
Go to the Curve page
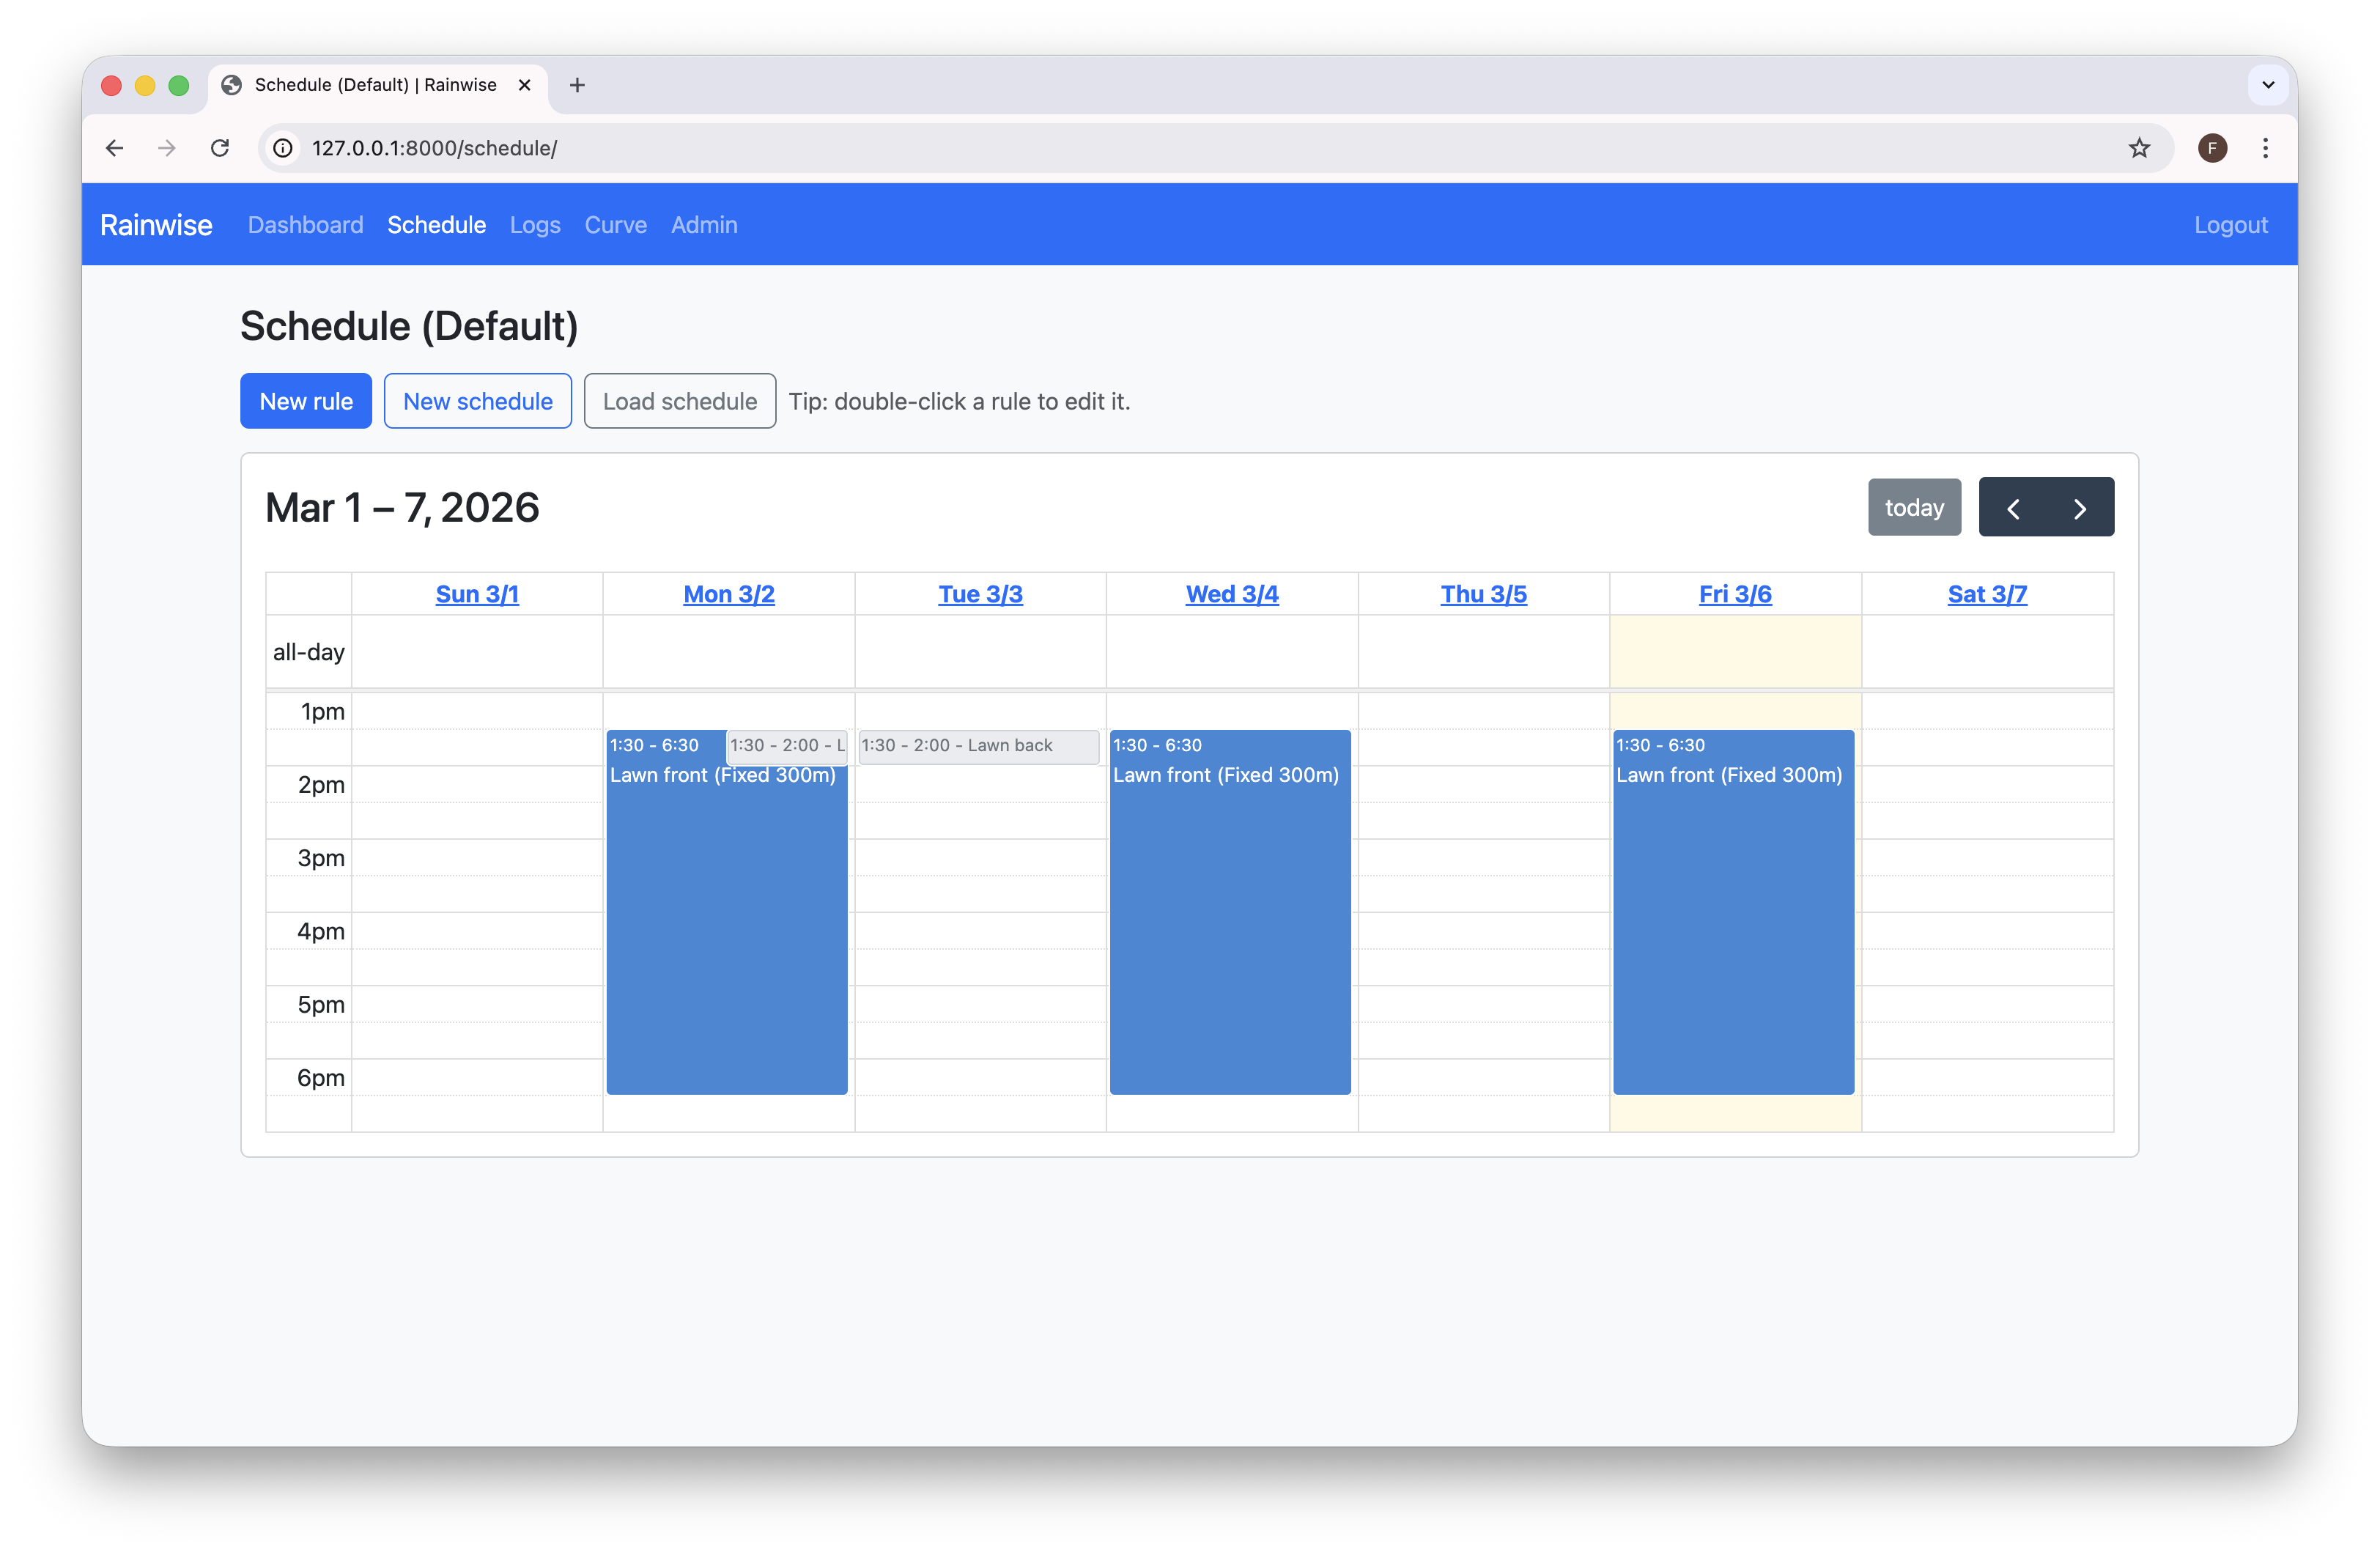(615, 225)
